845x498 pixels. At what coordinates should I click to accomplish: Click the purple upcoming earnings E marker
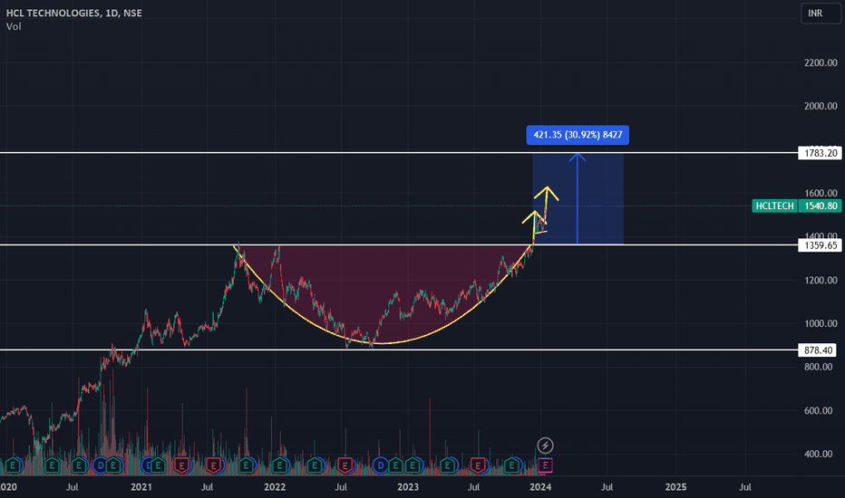coord(545,464)
